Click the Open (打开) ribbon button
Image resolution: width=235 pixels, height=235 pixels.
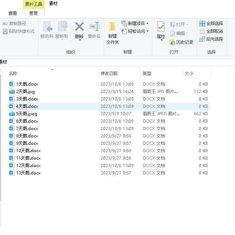[x=179, y=24]
